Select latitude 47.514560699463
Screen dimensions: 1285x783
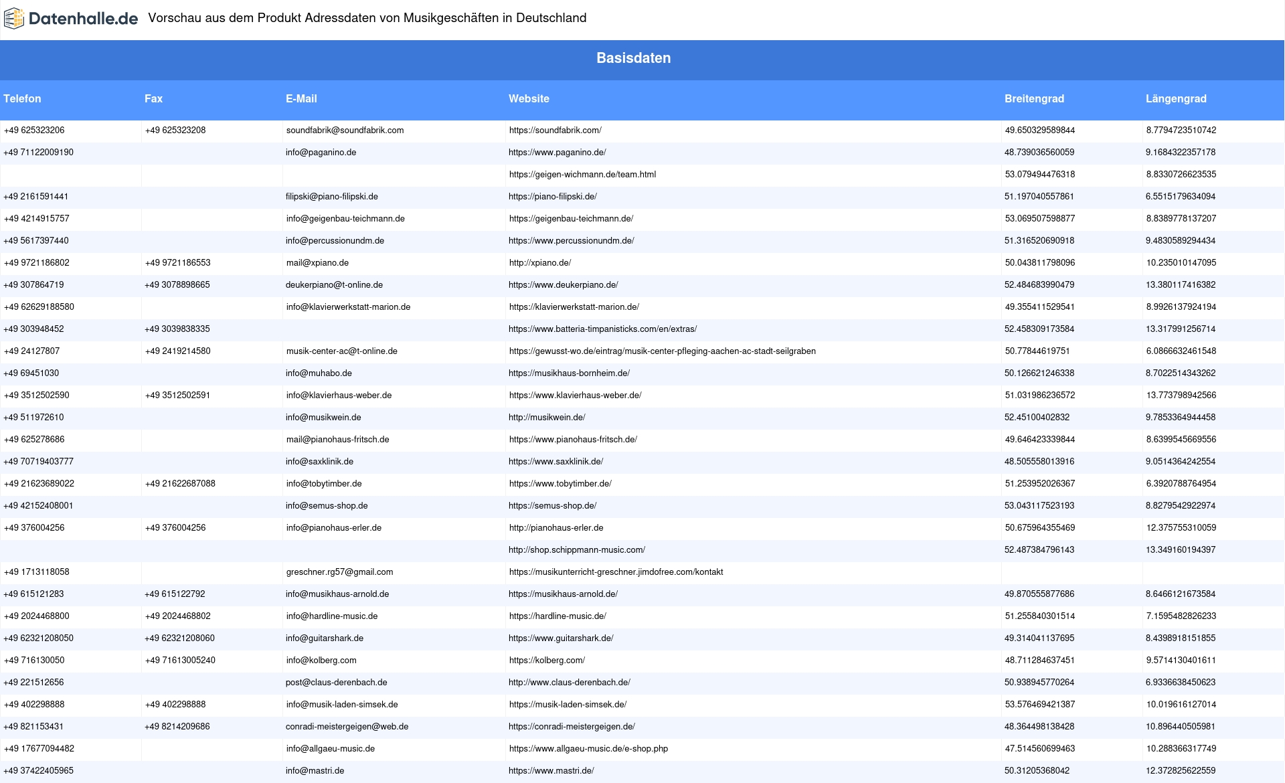click(1039, 749)
